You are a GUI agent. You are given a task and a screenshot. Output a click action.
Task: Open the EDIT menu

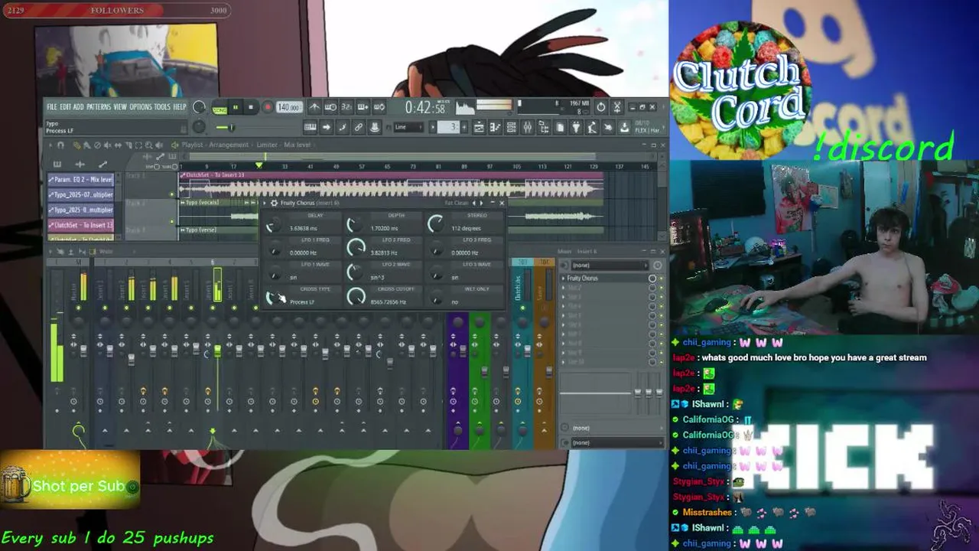(x=65, y=107)
